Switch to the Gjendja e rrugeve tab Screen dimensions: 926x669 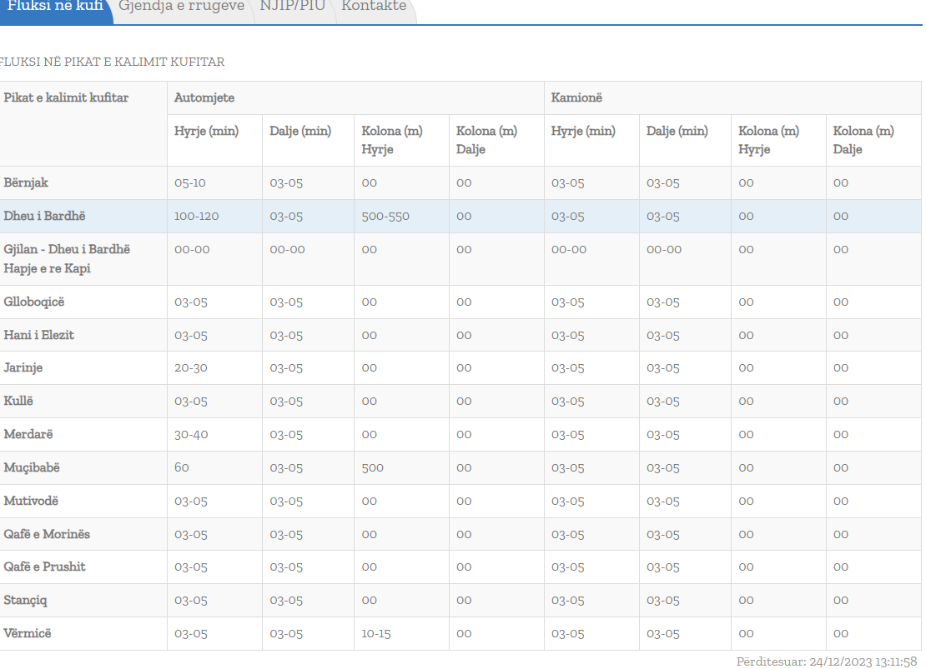pyautogui.click(x=181, y=7)
